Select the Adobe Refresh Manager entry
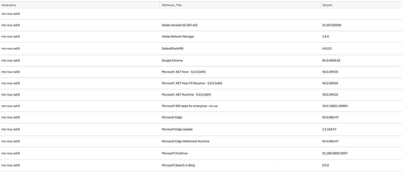 [178, 37]
